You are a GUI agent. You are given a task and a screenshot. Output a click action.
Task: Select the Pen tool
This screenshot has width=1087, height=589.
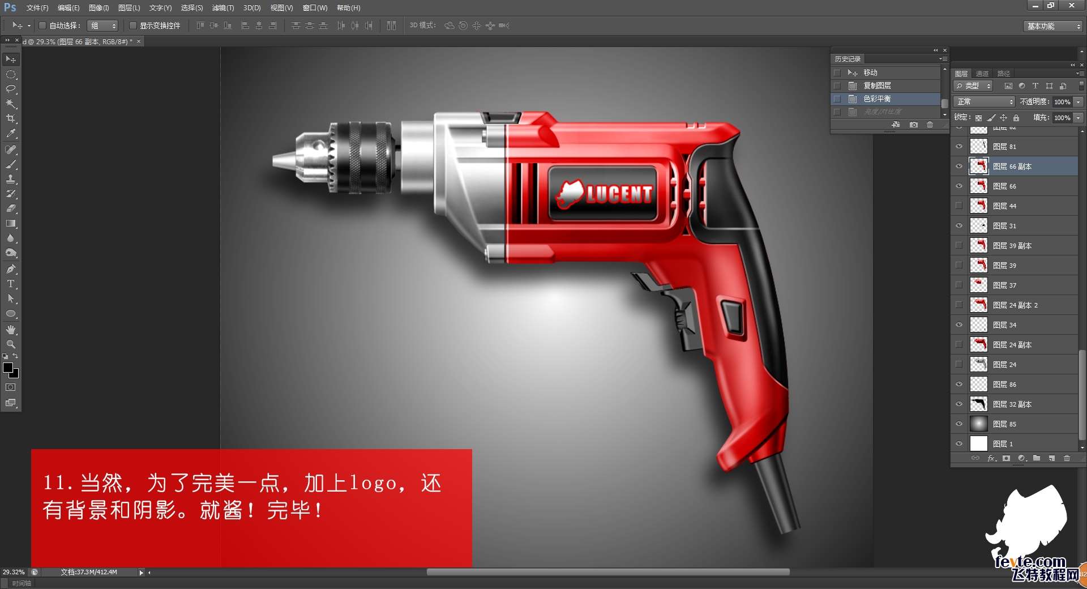click(x=11, y=269)
